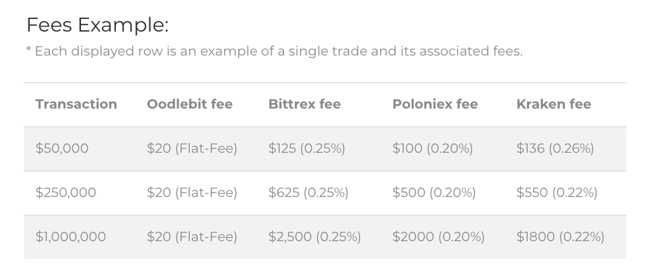653x274 pixels.
Task: Select the $500 (0.20%) Poloniex cell
Action: [x=433, y=193]
